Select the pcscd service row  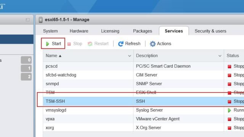click(143, 66)
